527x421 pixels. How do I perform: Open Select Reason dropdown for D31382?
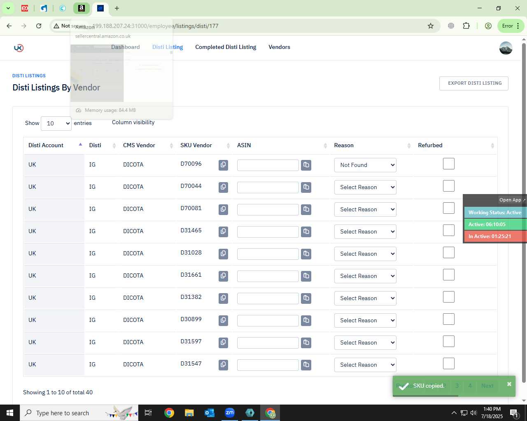pos(365,298)
